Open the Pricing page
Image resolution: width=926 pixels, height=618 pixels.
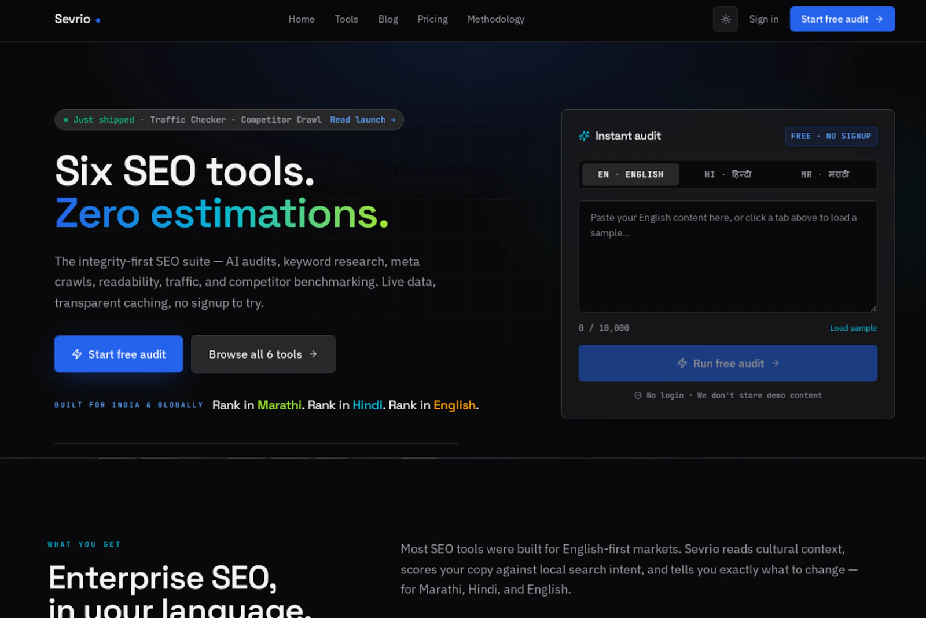pos(432,19)
